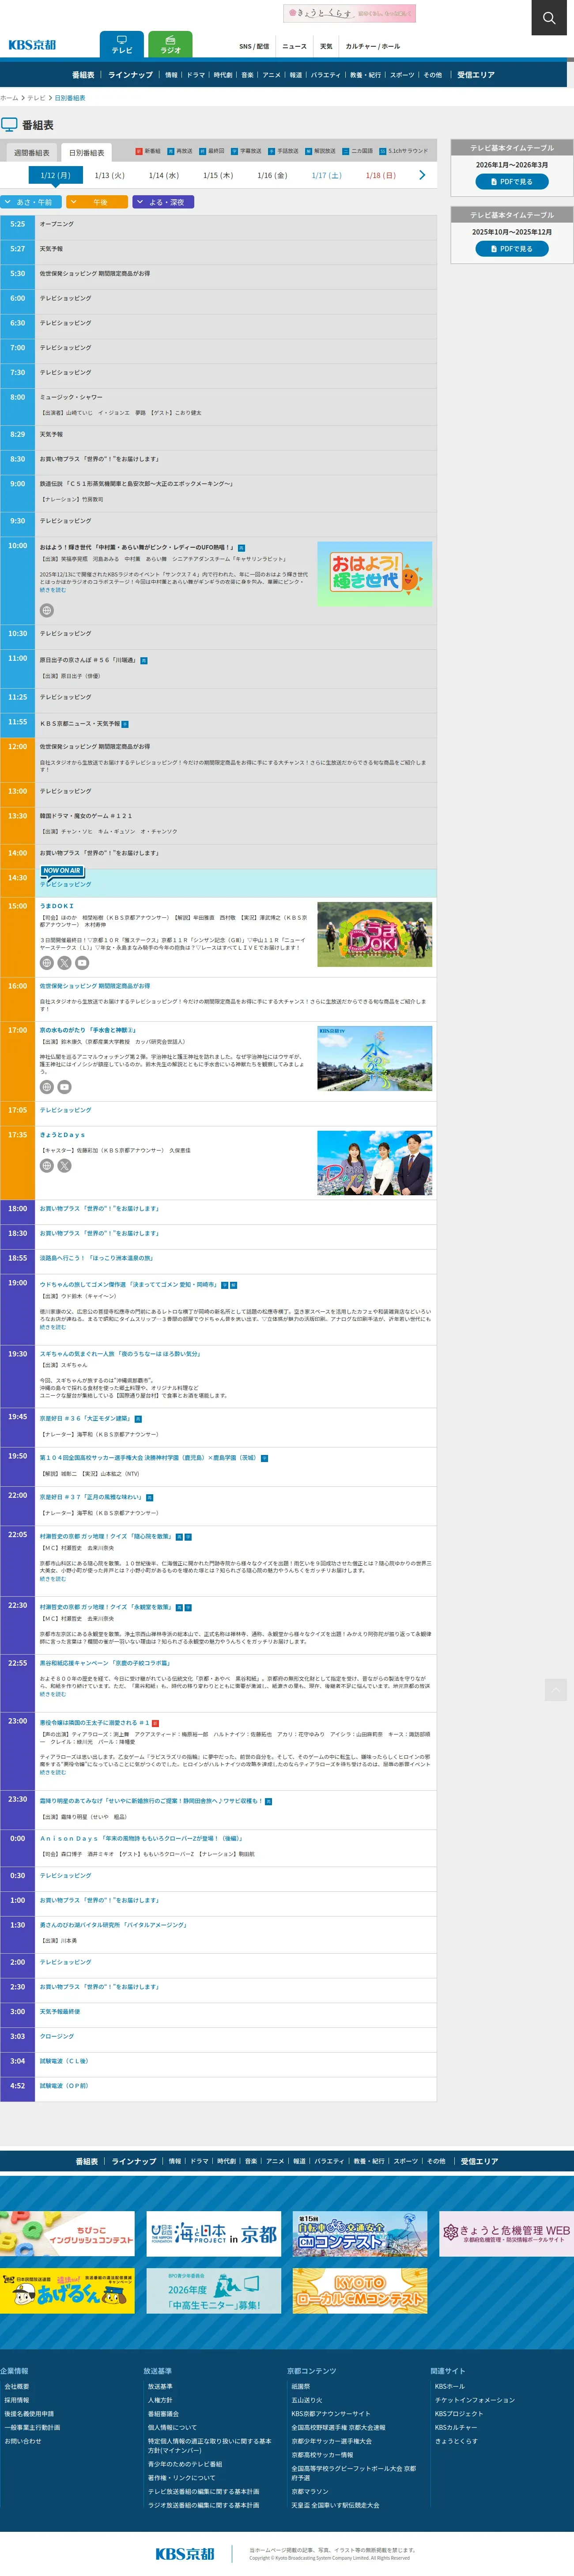The height and width of the screenshot is (2576, 574).
Task: Expand 続きを読む for おはよう！輝き世代
Action: (x=53, y=590)
